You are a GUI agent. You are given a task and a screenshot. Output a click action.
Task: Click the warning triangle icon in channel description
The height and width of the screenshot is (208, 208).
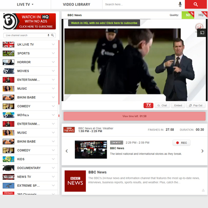[203, 190]
